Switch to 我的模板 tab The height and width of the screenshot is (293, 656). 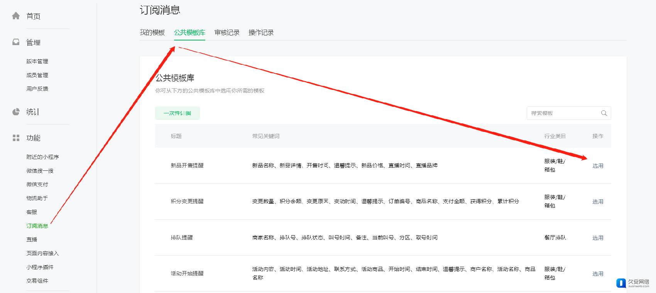click(x=152, y=32)
